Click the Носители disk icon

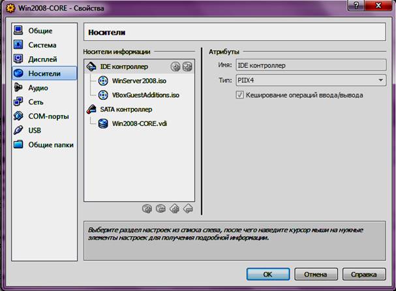pos(18,73)
